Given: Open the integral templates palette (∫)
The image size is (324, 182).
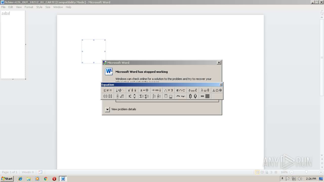Looking at the screenshot, I should (x=156, y=96).
